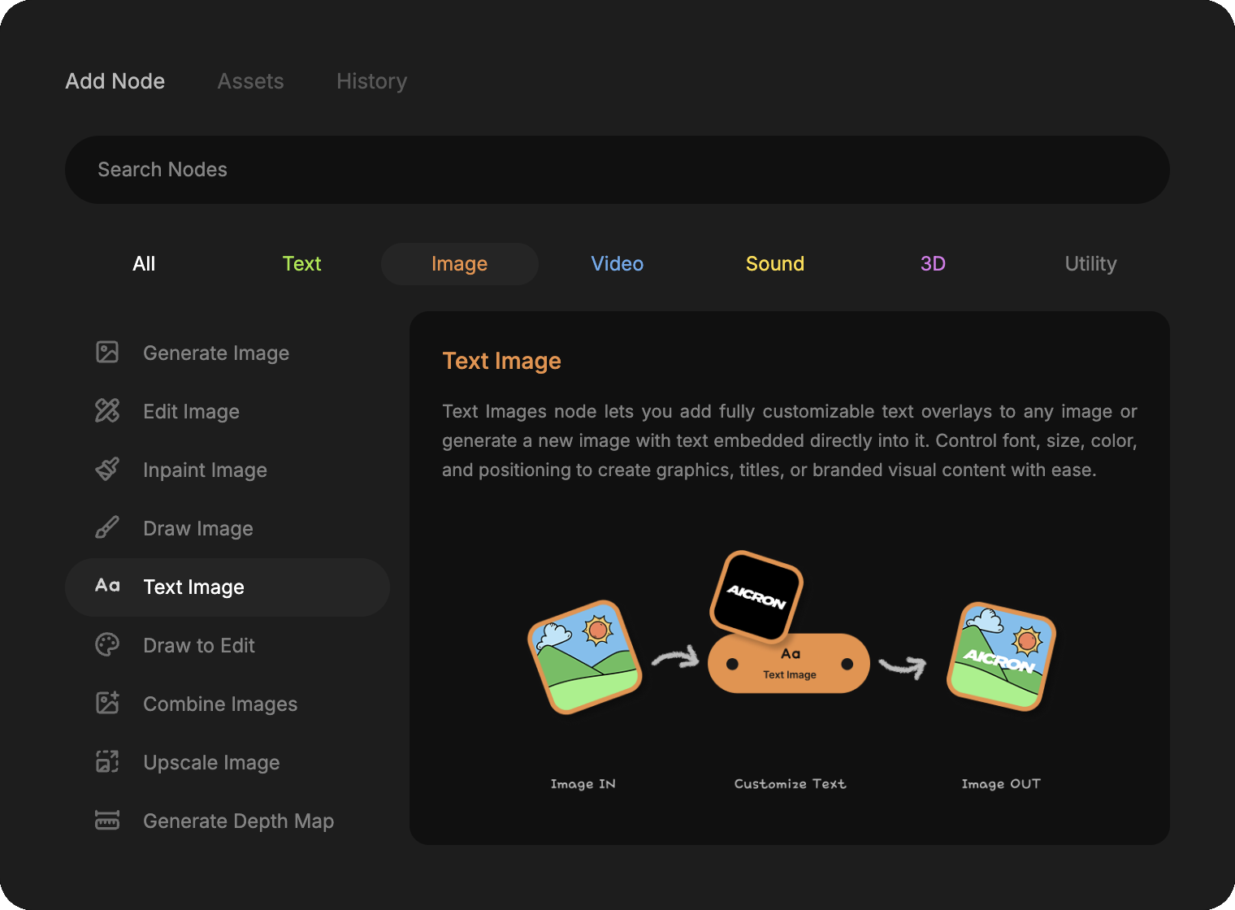The width and height of the screenshot is (1235, 910).
Task: Select the Utility category filter
Action: click(1090, 264)
